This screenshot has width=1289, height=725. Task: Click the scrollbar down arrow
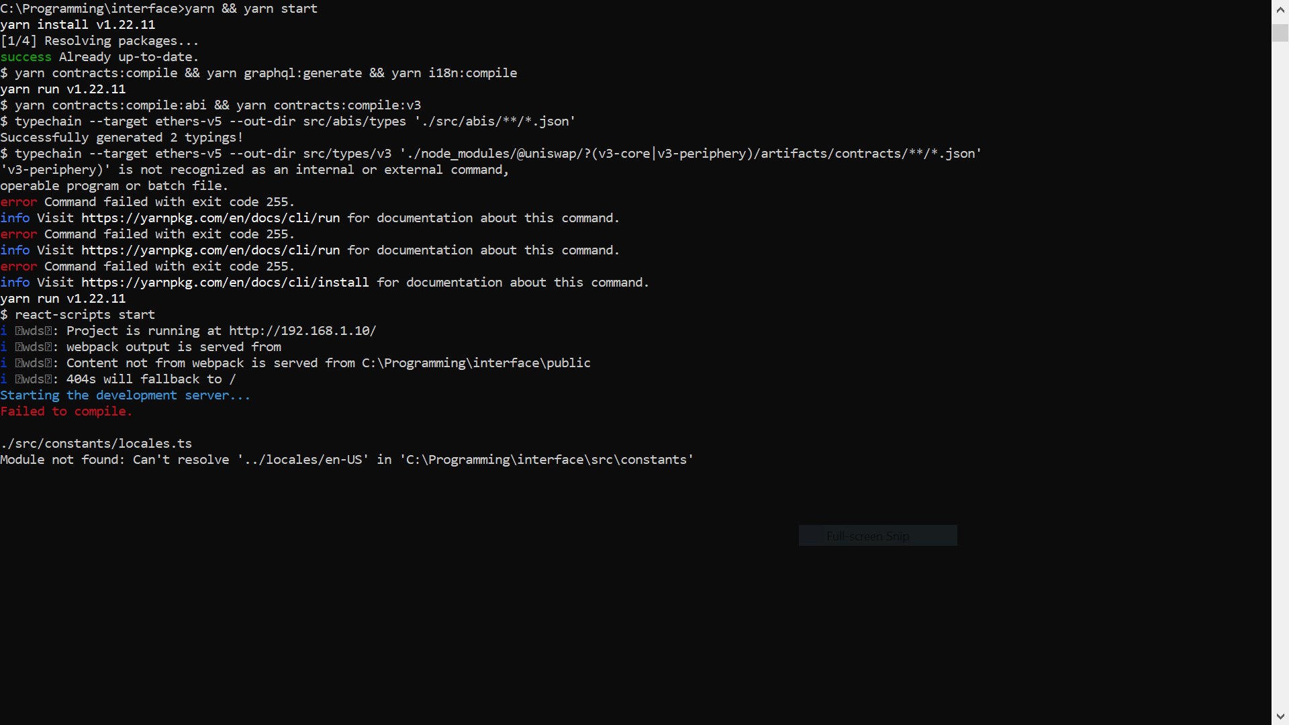1280,716
